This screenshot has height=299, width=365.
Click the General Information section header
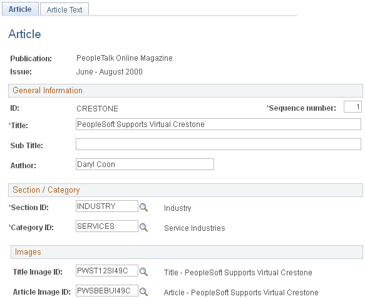click(x=185, y=91)
